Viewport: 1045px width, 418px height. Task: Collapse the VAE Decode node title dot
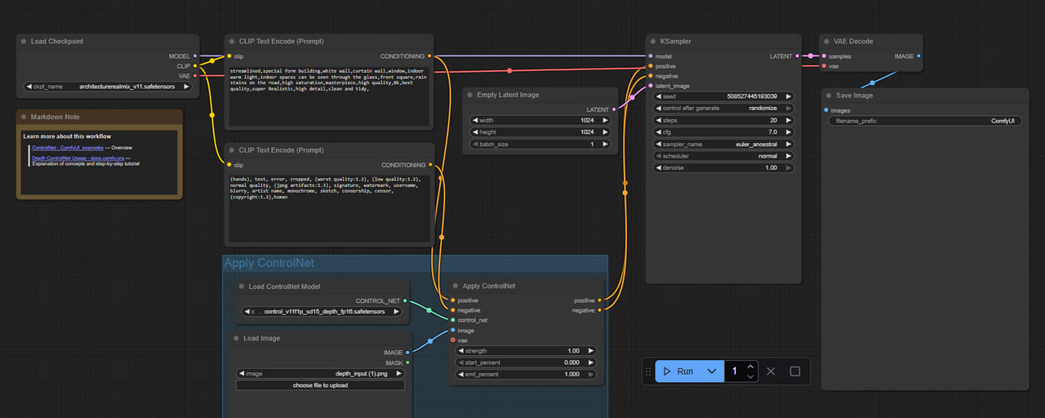tap(827, 42)
